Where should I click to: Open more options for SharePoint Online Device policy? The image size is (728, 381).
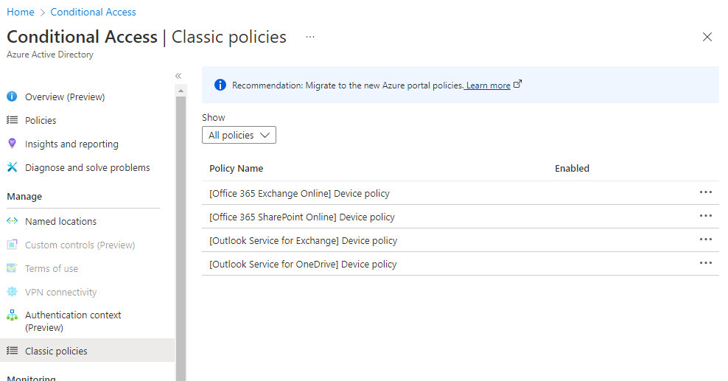[705, 216]
